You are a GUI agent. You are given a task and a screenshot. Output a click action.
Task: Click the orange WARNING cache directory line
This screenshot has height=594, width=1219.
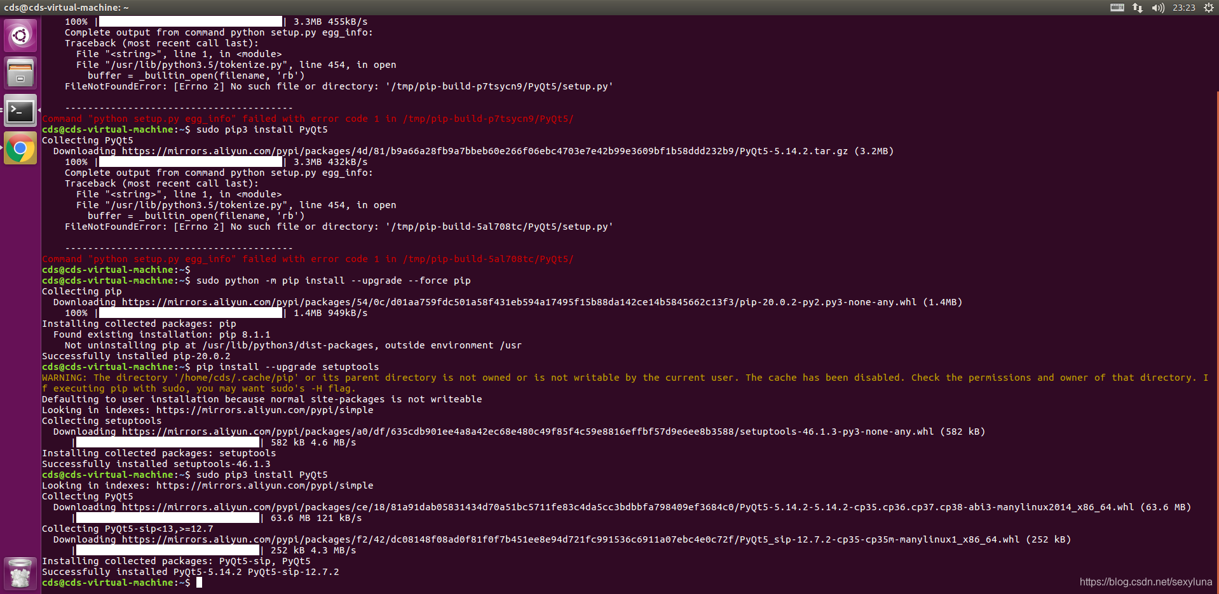click(625, 383)
